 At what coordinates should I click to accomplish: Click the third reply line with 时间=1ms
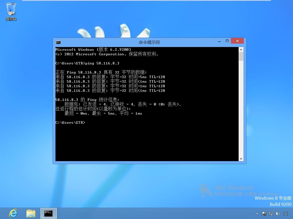point(110,86)
